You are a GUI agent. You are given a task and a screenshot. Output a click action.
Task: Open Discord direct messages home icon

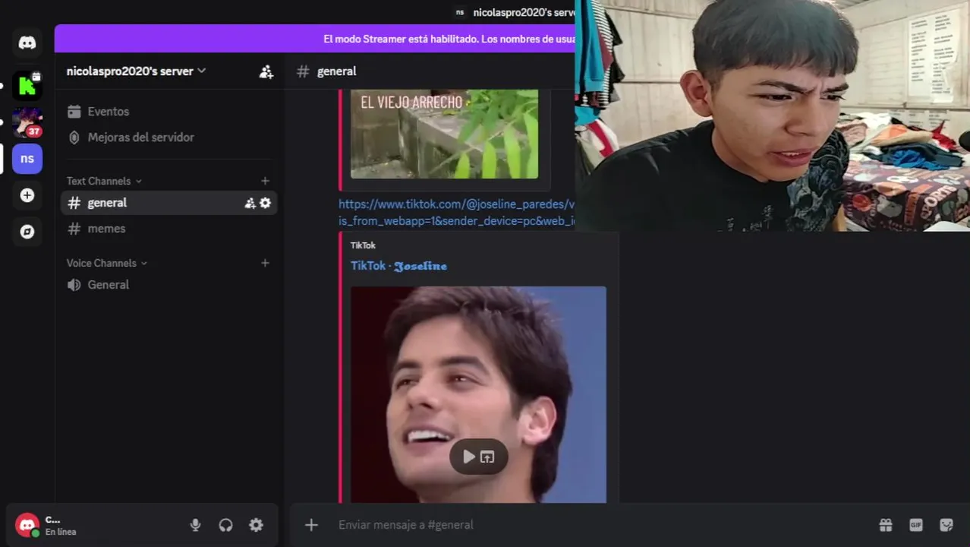coord(27,43)
